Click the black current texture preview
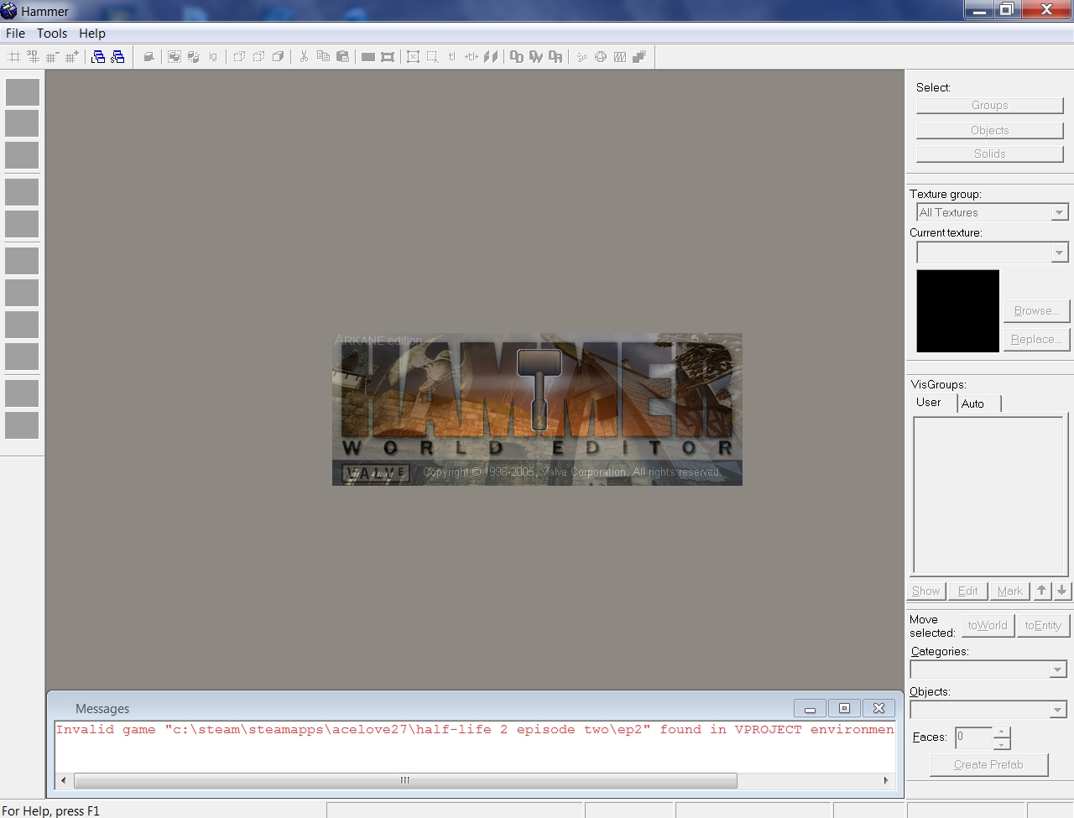The height and width of the screenshot is (818, 1074). tap(958, 311)
